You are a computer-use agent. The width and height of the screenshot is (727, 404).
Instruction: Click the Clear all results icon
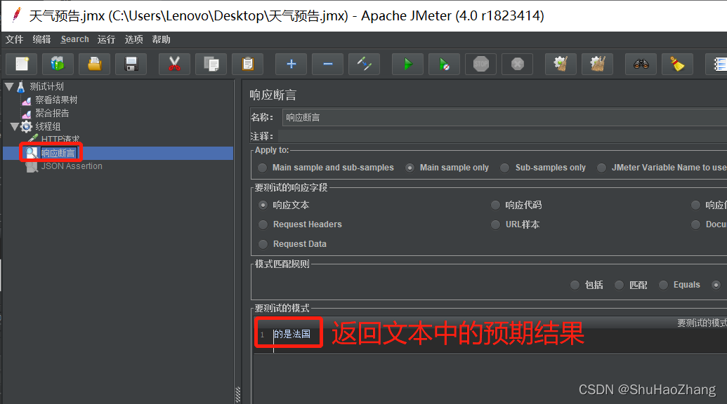[597, 64]
